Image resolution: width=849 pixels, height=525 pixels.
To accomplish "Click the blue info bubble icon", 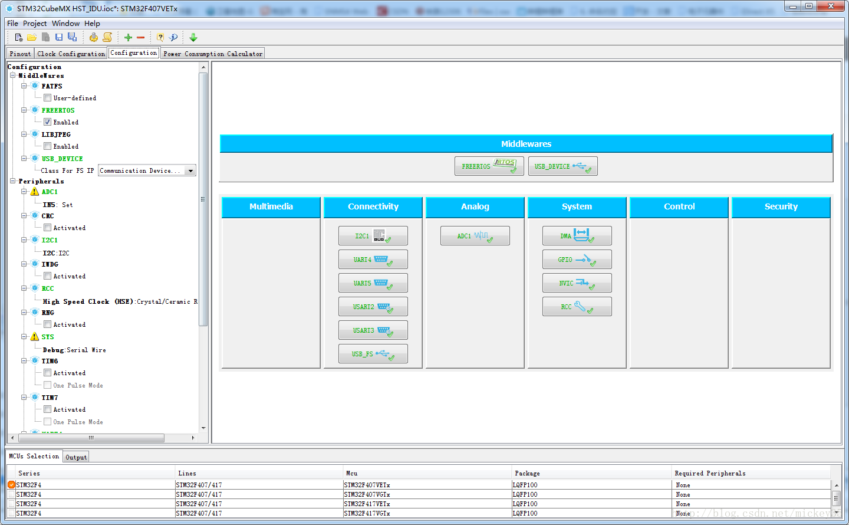I will [x=173, y=37].
